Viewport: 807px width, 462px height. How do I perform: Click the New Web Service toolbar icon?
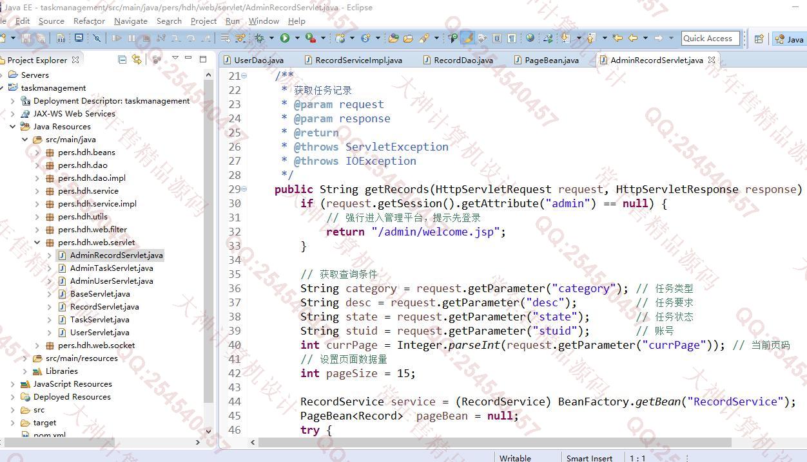tap(365, 39)
